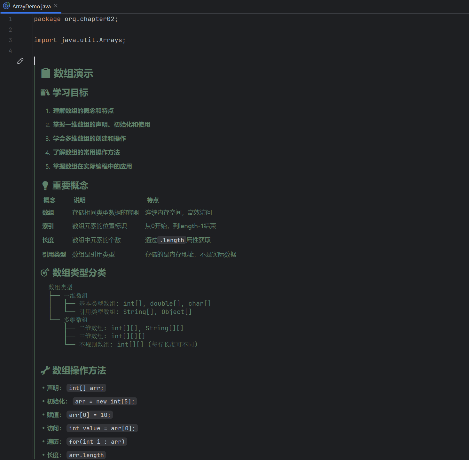Screen dimensions: 469x460
Task: Click the 二维数组 line in the tree
Action: tap(131, 328)
